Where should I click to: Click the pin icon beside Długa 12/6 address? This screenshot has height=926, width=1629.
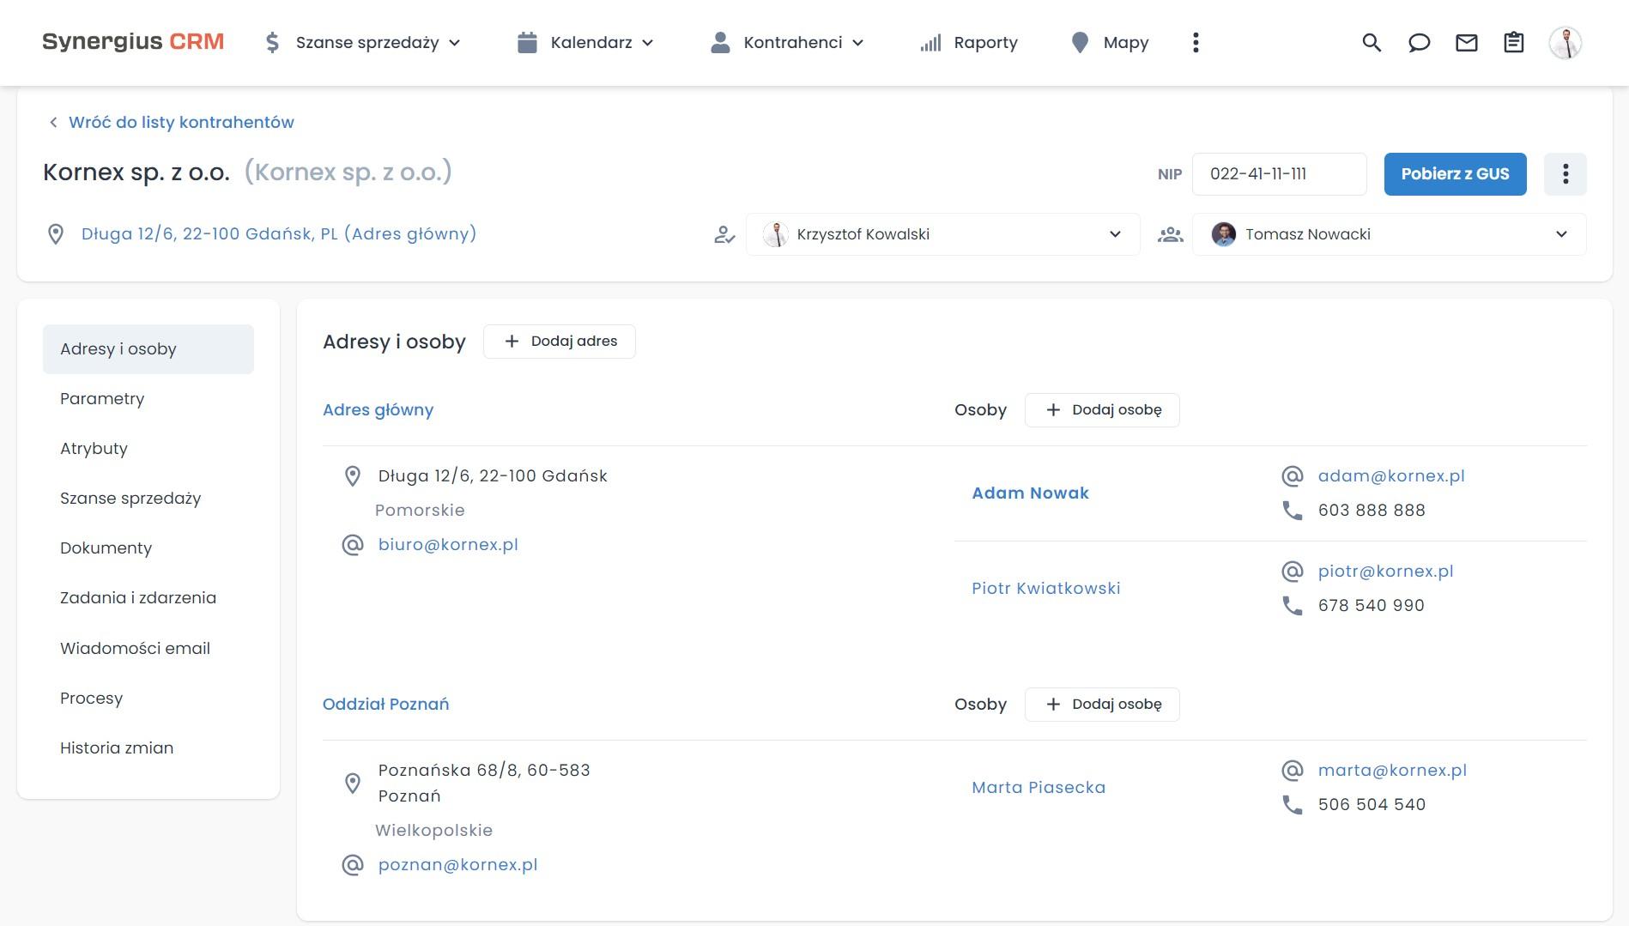pos(353,476)
